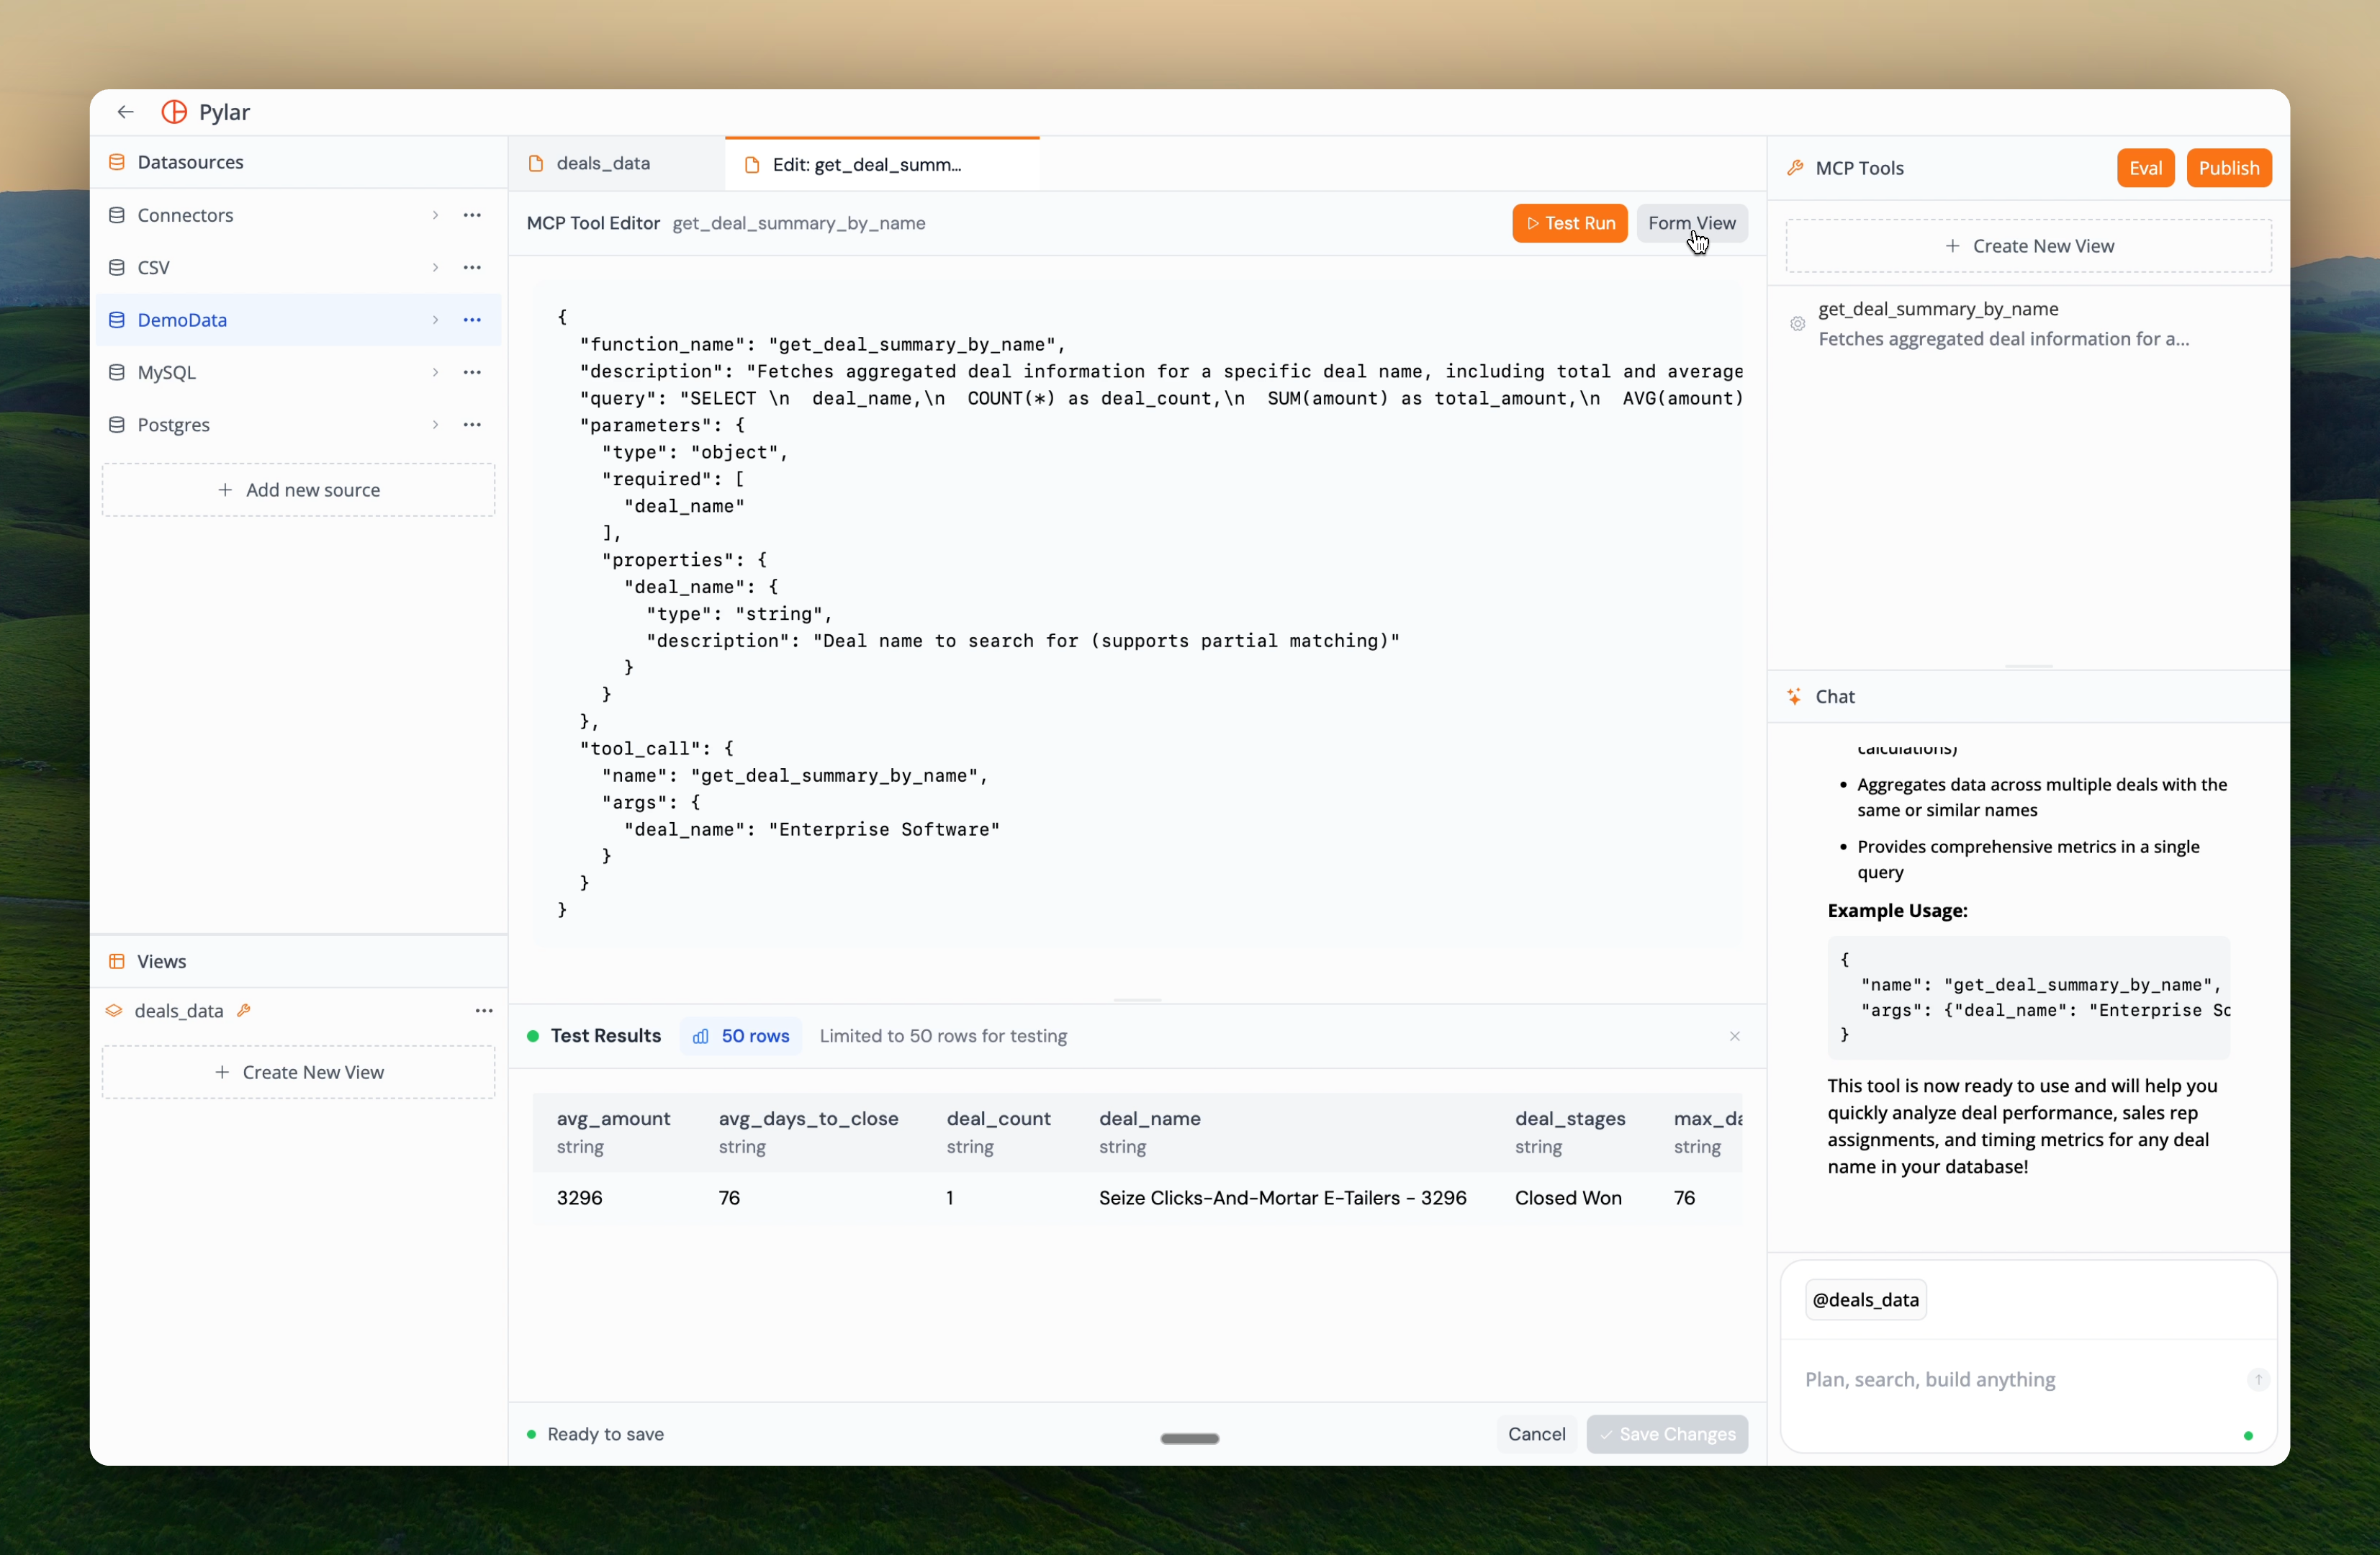Click the Chat sparkle icon
The height and width of the screenshot is (1555, 2380).
(x=1794, y=696)
